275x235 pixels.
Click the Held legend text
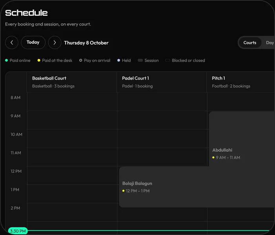click(126, 60)
